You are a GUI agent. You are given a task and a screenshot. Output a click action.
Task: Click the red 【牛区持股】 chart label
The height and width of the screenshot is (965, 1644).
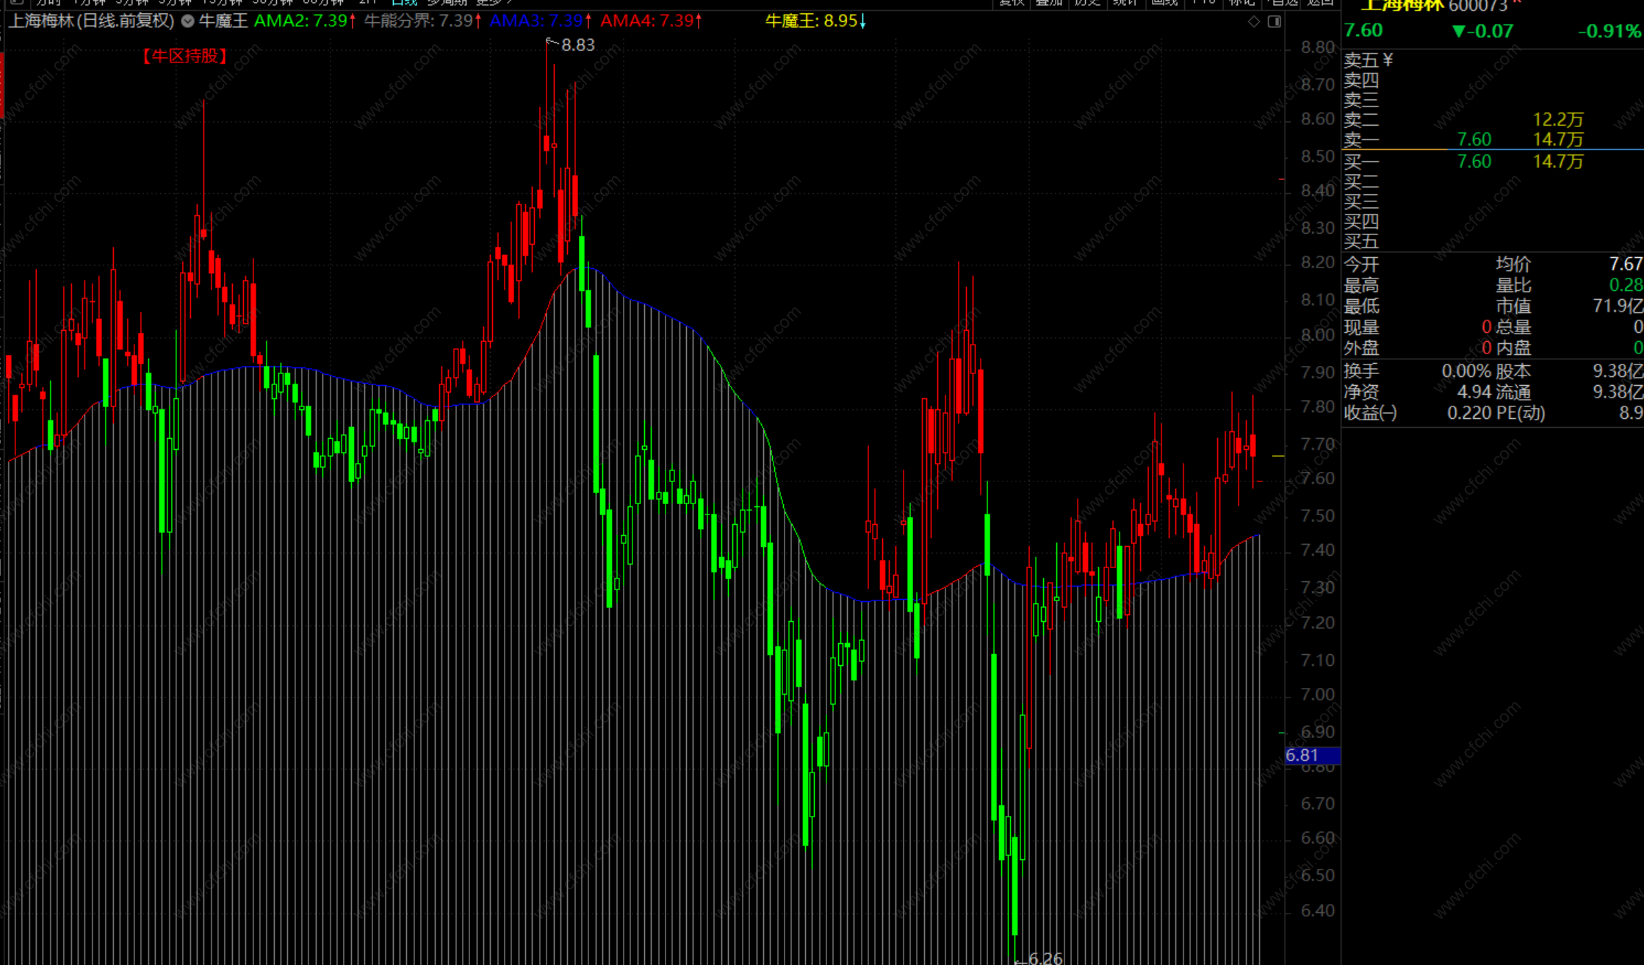tap(184, 56)
